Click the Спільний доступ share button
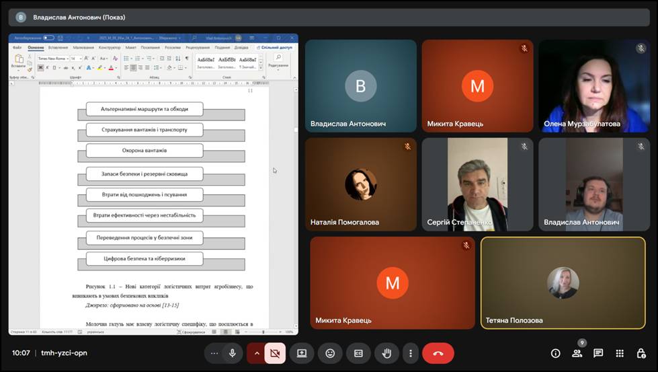 tap(276, 48)
